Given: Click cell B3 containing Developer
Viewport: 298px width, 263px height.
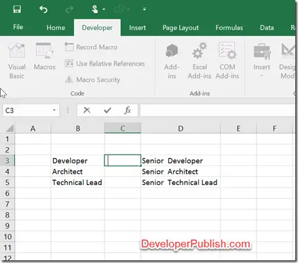Looking at the screenshot, I should [x=78, y=161].
